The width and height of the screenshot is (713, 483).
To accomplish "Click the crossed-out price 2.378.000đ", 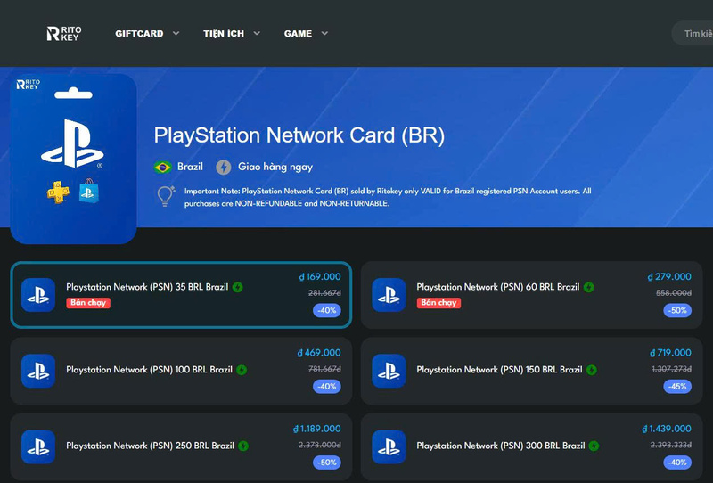I will click(320, 445).
